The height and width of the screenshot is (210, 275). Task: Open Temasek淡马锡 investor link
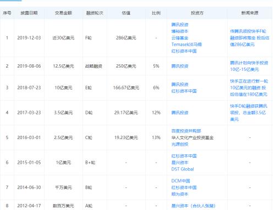point(186,45)
